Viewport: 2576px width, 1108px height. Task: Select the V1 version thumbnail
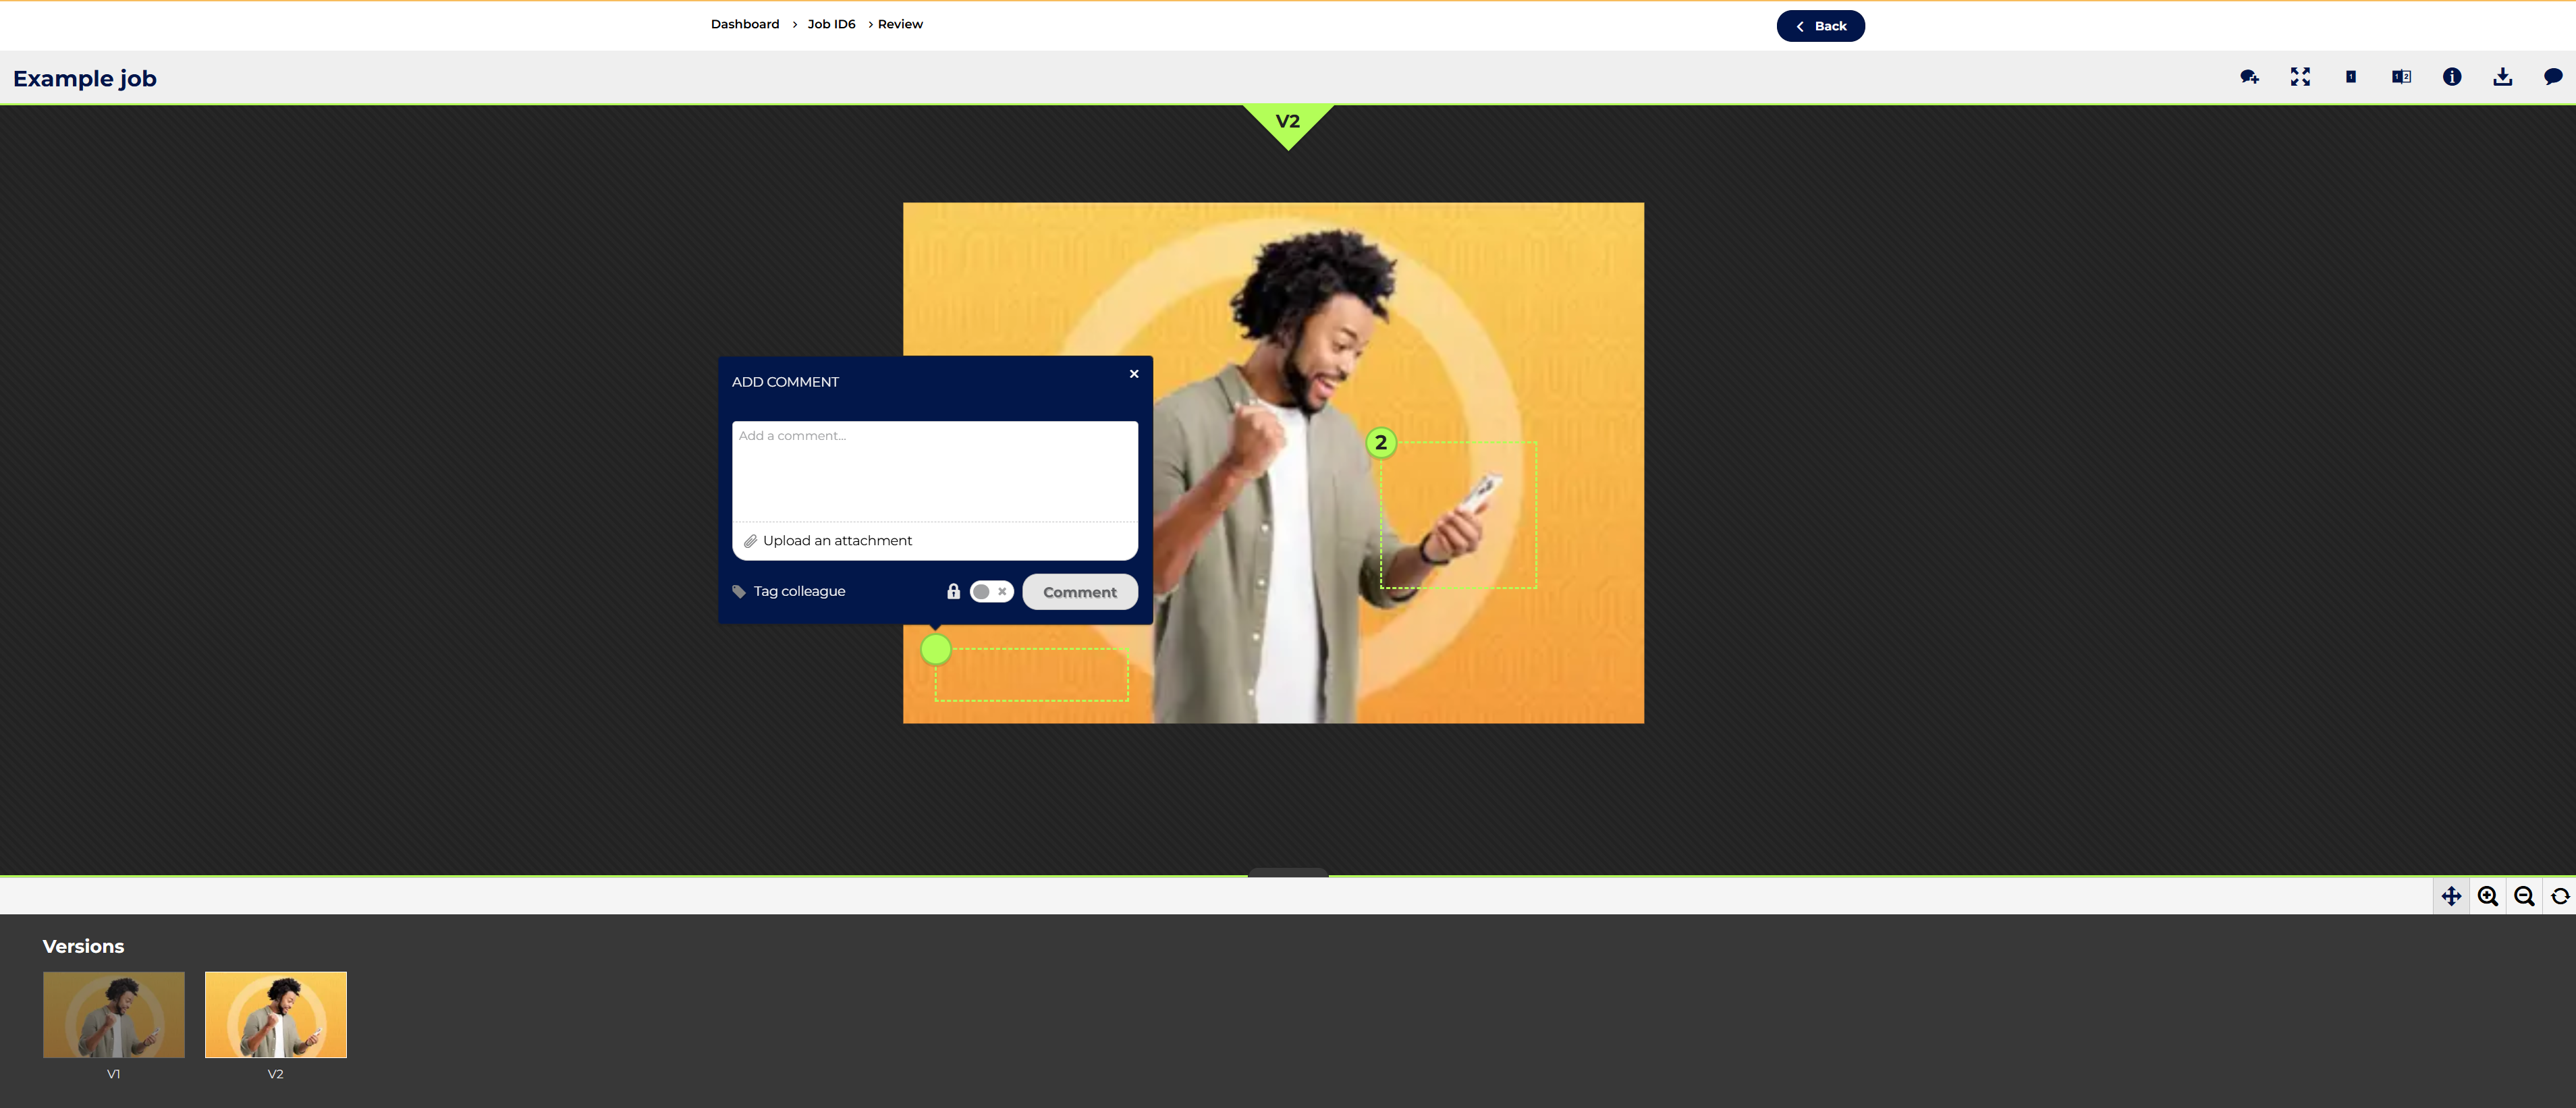coord(114,1015)
